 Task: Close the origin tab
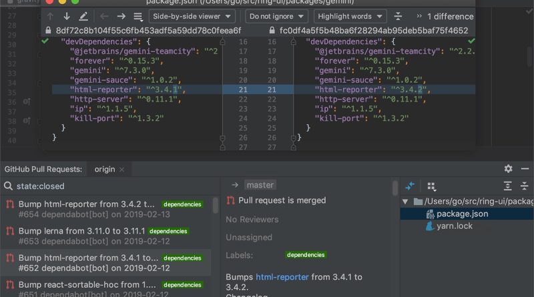(x=121, y=170)
